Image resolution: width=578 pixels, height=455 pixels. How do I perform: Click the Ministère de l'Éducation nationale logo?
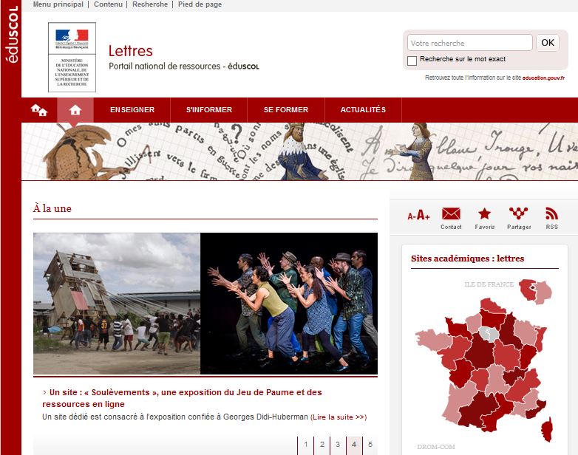coord(72,57)
